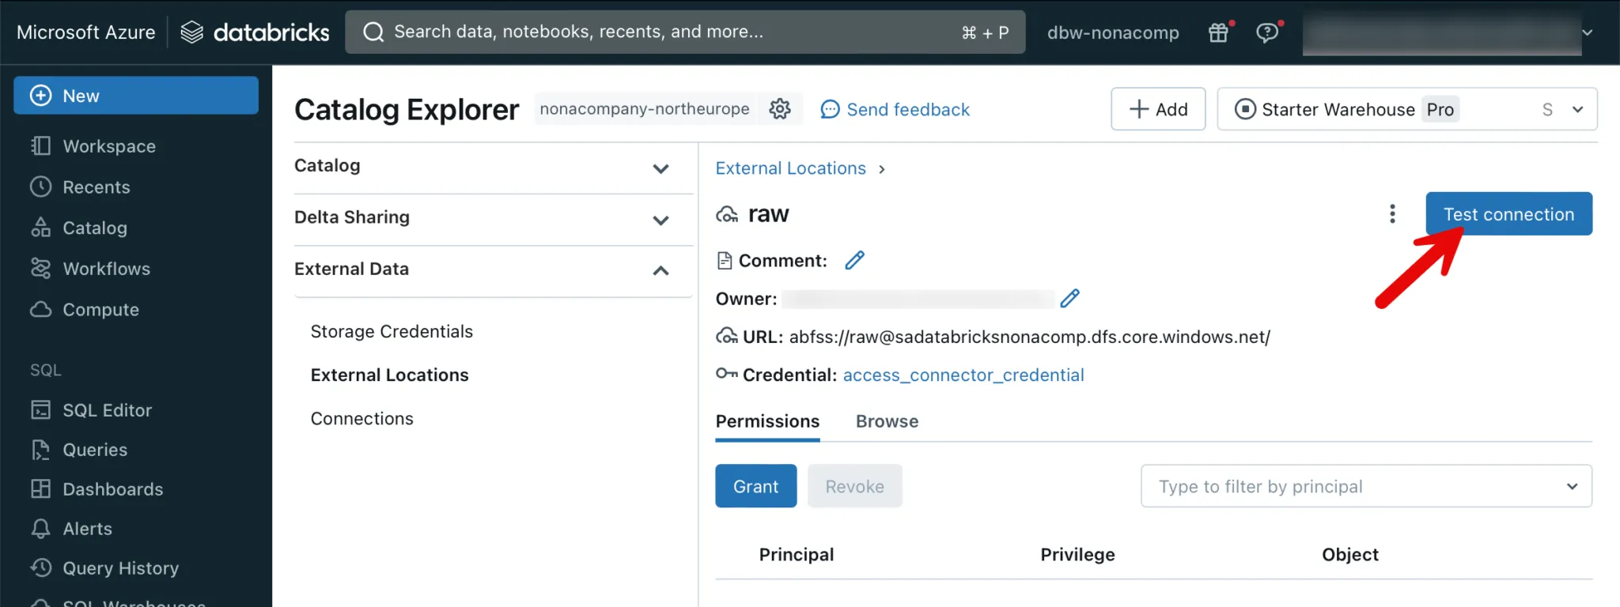Edit owner using the pencil icon
The height and width of the screenshot is (607, 1620).
pos(1069,299)
